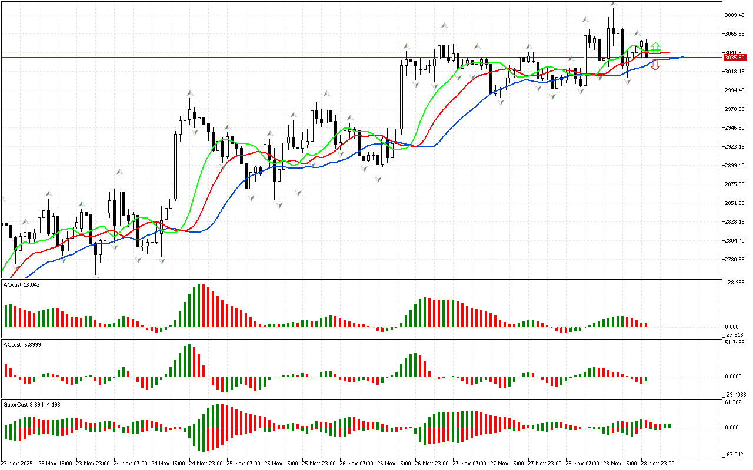The image size is (753, 470).
Task: Select fractal arrow above the 24 Nov 23:00 peak
Action: (189, 93)
